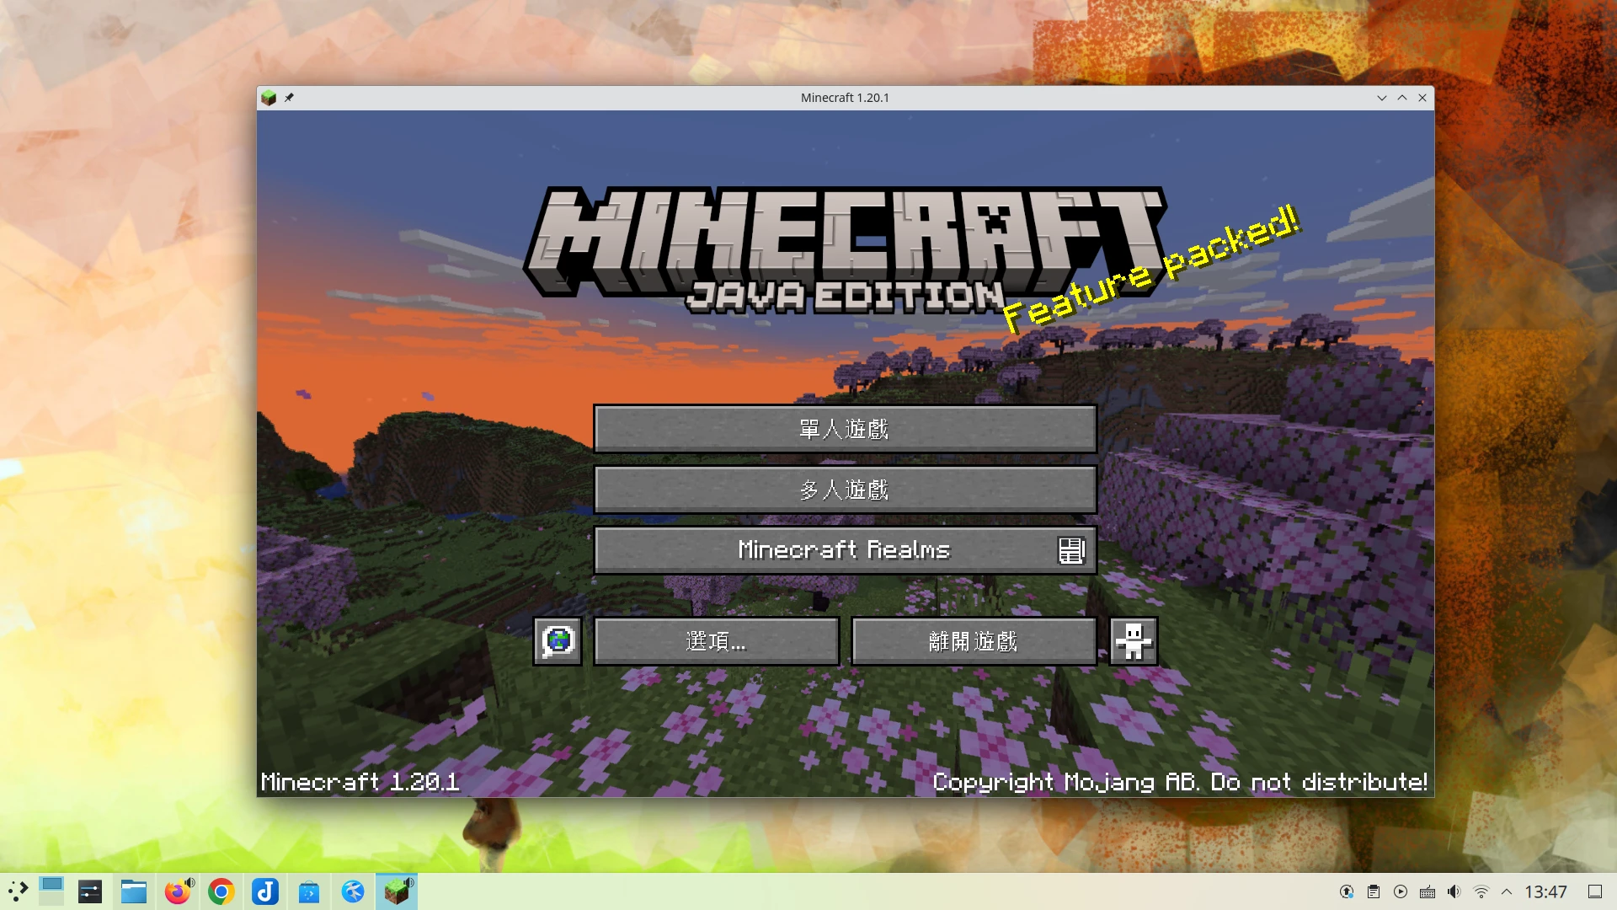Open the language selection globe button
1617x910 pixels.
click(558, 641)
